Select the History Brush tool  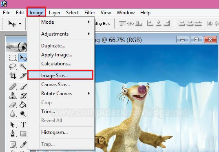click(x=23, y=96)
